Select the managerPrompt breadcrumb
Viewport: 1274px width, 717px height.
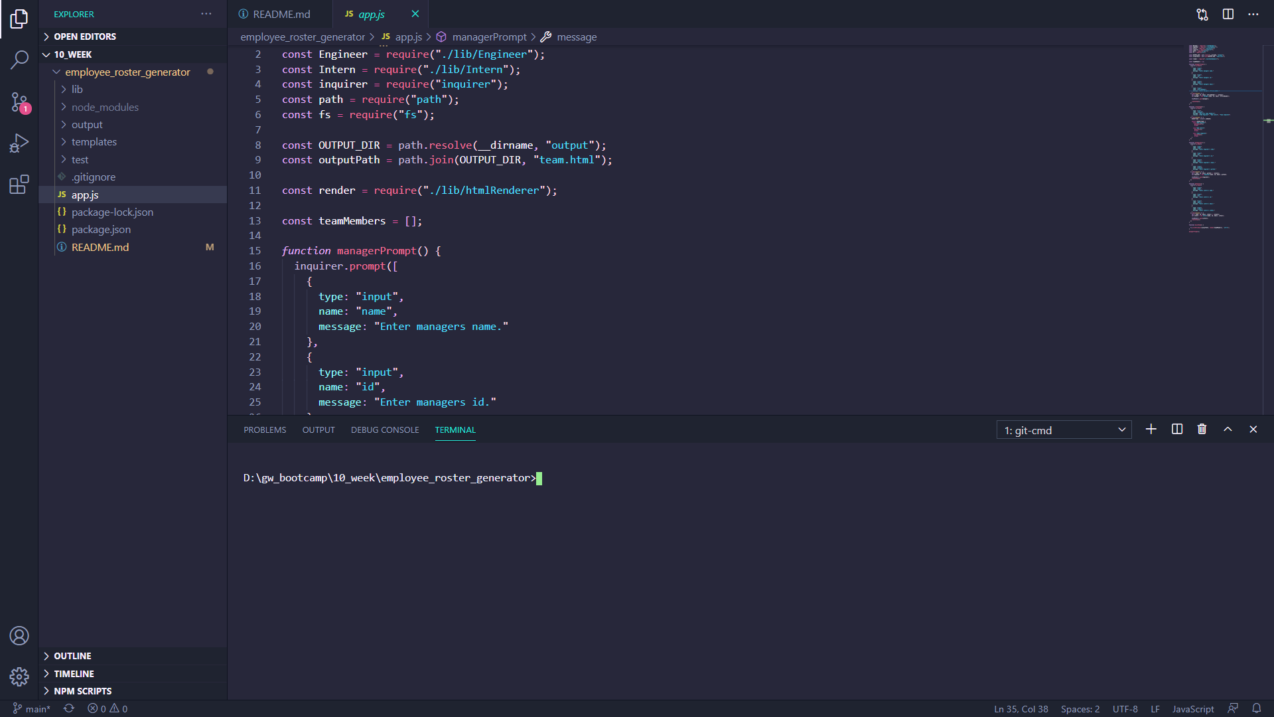490,37
